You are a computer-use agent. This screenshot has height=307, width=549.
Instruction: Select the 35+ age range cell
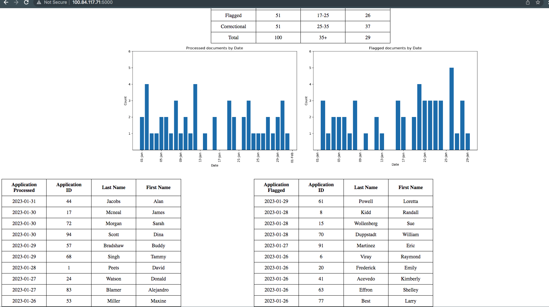pos(323,38)
